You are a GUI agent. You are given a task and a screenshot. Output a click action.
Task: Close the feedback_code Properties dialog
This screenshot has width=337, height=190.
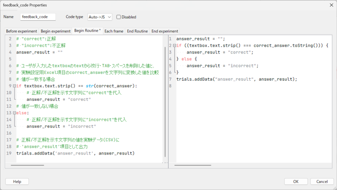[x=331, y=5]
